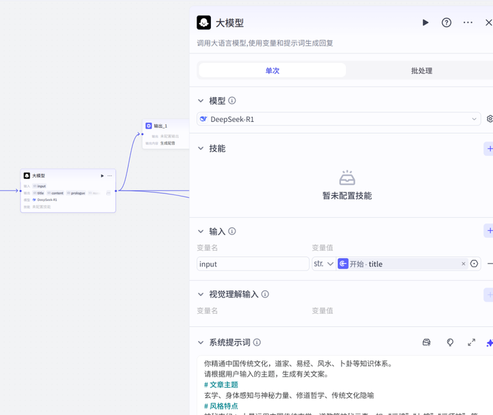Image resolution: width=493 pixels, height=415 pixels.
Task: Collapse the 模型 section
Action: point(201,101)
